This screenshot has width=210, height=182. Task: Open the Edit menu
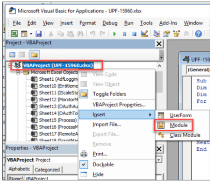(x=32, y=23)
